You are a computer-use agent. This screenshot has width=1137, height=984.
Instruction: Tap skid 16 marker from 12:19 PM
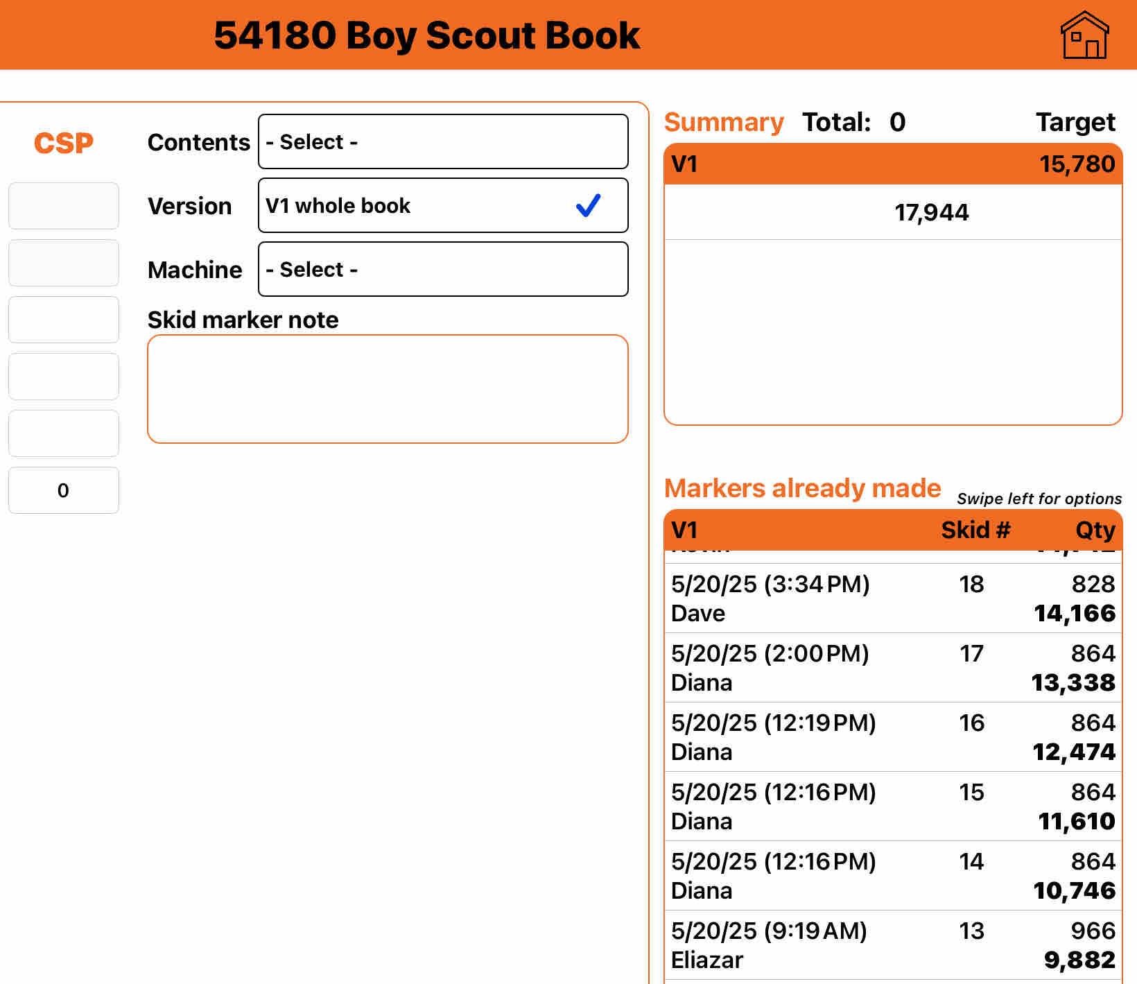point(893,737)
